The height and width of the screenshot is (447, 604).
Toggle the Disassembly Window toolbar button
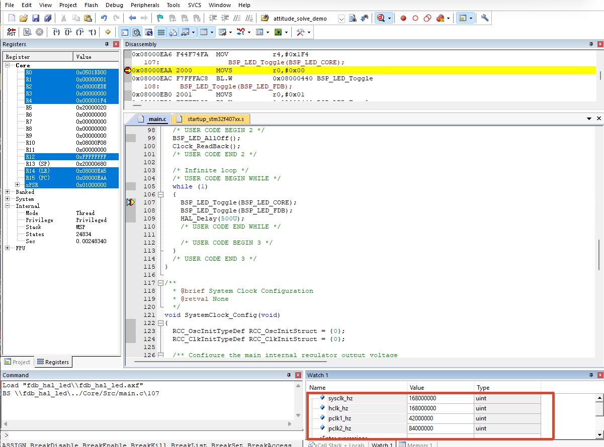coord(137,32)
